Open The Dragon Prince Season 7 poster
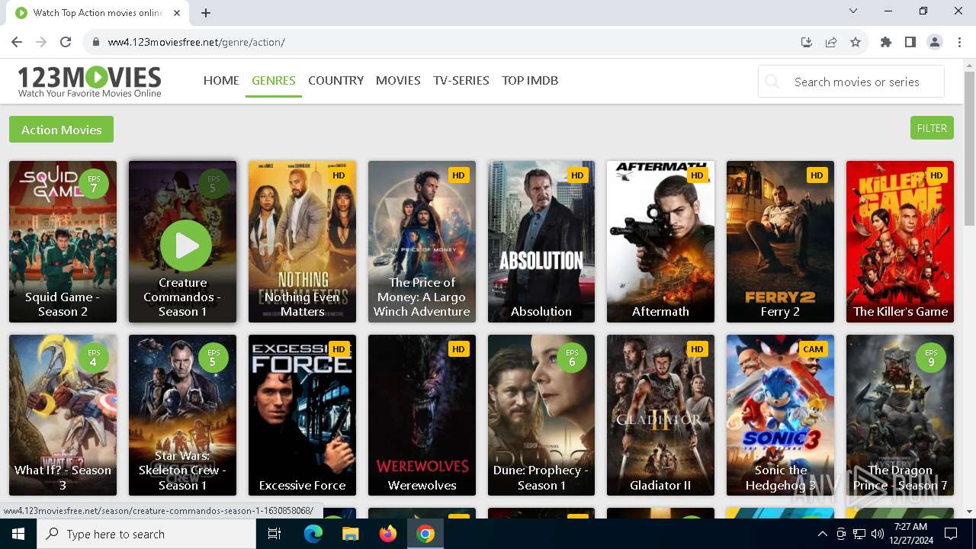The height and width of the screenshot is (549, 976). [x=900, y=416]
